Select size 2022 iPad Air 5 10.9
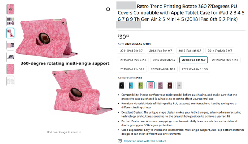Screen dimensions: 248x144 point(195,69)
